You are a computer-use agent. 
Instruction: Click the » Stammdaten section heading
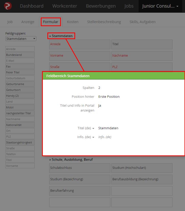click(61, 36)
